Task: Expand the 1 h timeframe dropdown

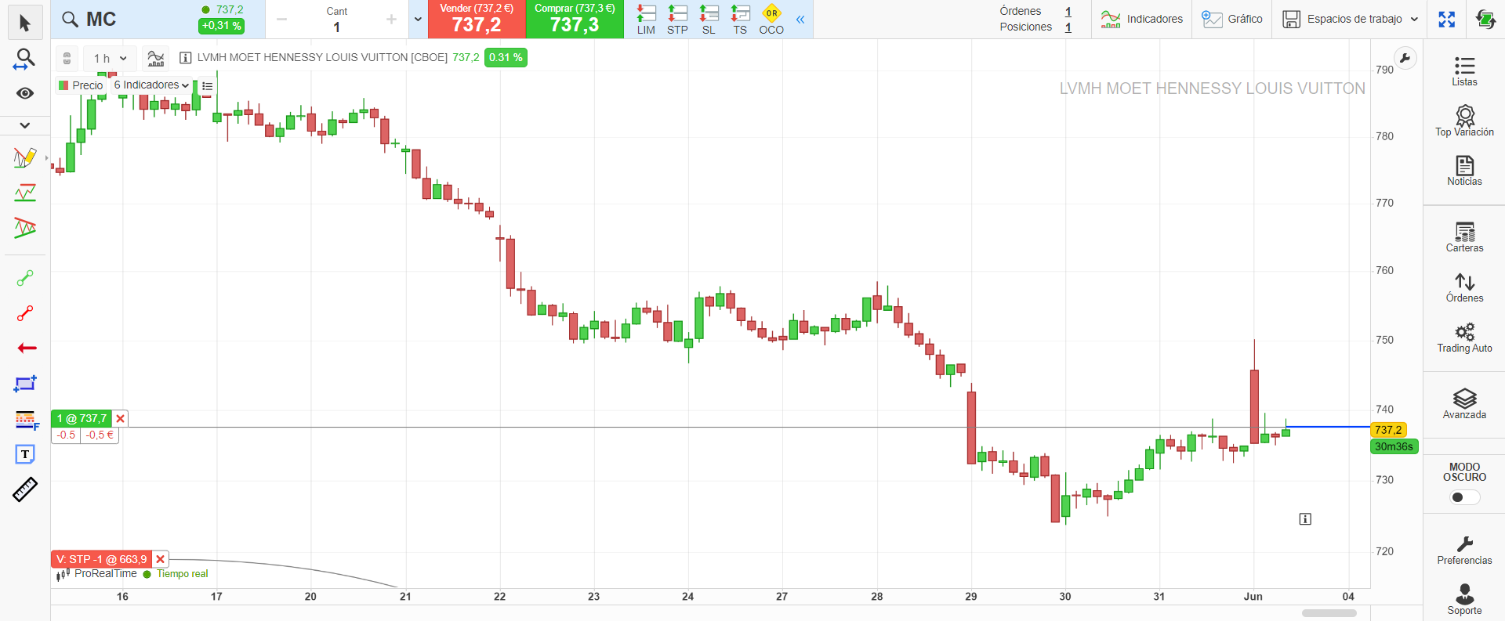Action: 110,59
